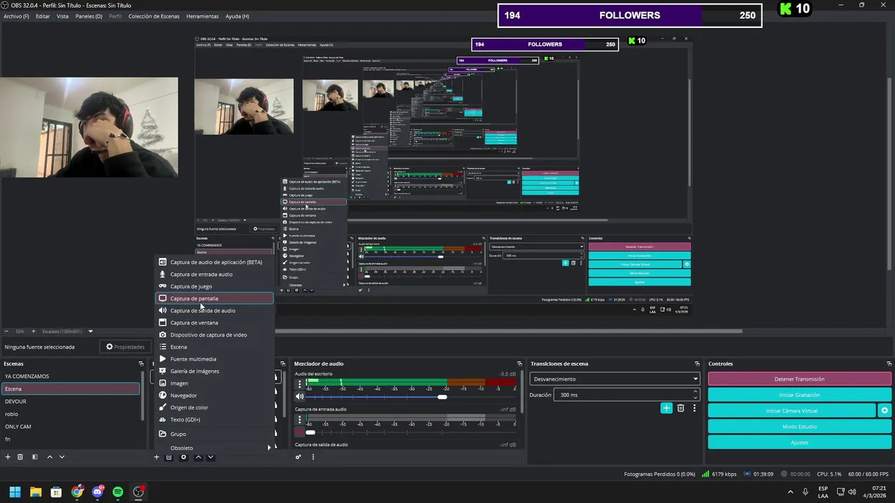The width and height of the screenshot is (895, 503).
Task: Choose Texto (GDI+) source
Action: tap(214, 420)
